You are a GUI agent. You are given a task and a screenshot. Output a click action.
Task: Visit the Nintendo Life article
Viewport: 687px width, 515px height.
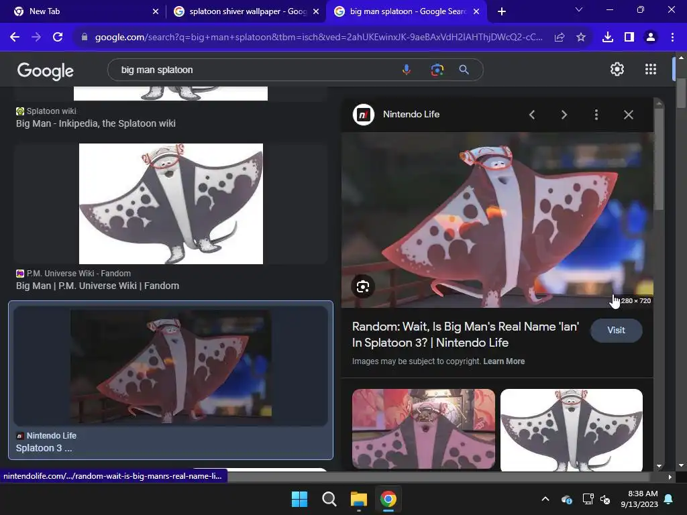click(616, 330)
